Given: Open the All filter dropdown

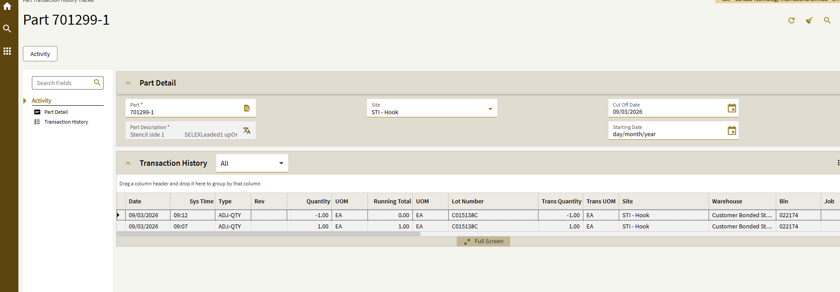Looking at the screenshot, I should coord(252,163).
